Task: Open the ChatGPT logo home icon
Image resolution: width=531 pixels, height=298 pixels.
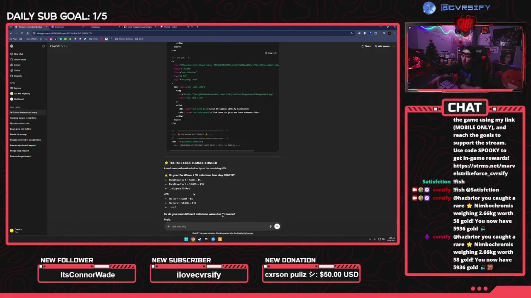Action: point(12,46)
